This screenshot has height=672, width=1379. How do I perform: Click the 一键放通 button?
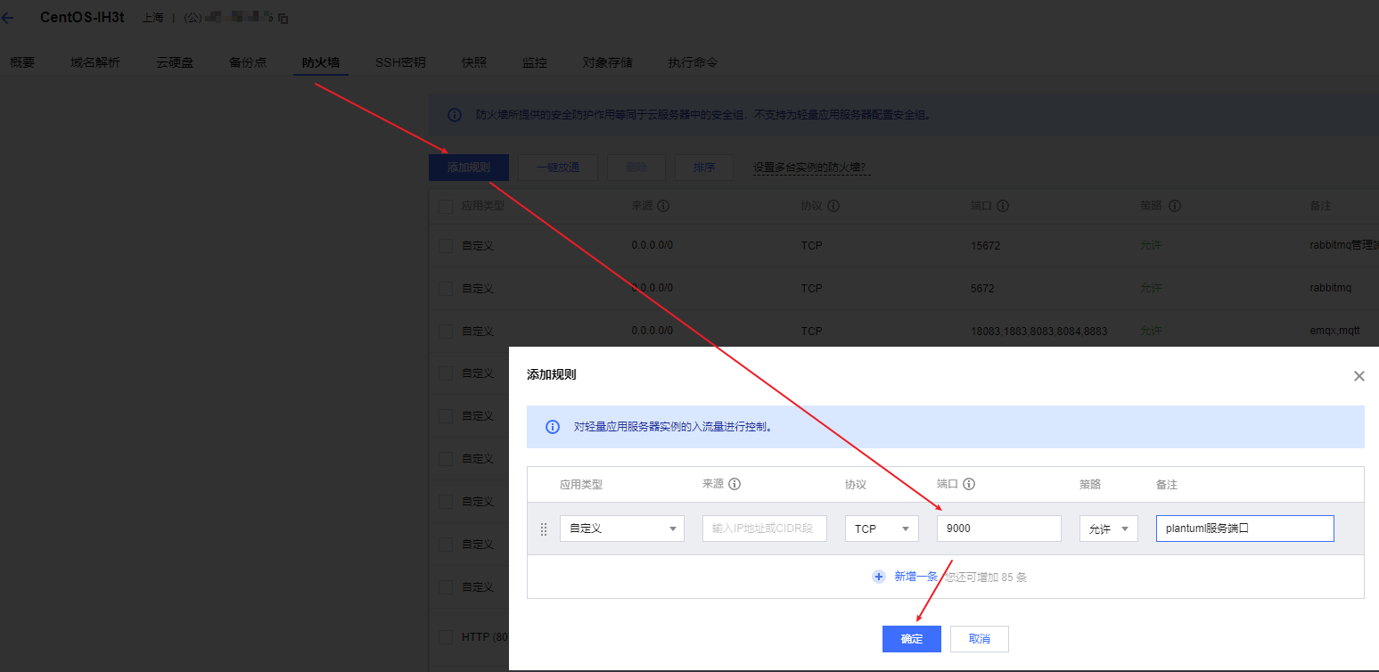[558, 168]
